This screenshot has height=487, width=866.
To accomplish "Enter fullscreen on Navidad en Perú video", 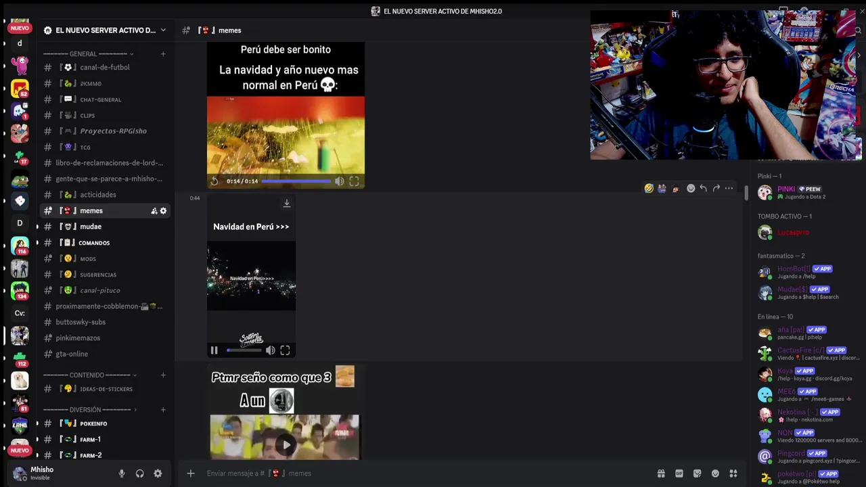I will pos(285,350).
